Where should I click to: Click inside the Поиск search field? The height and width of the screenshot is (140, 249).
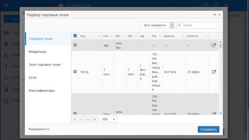[198, 25]
